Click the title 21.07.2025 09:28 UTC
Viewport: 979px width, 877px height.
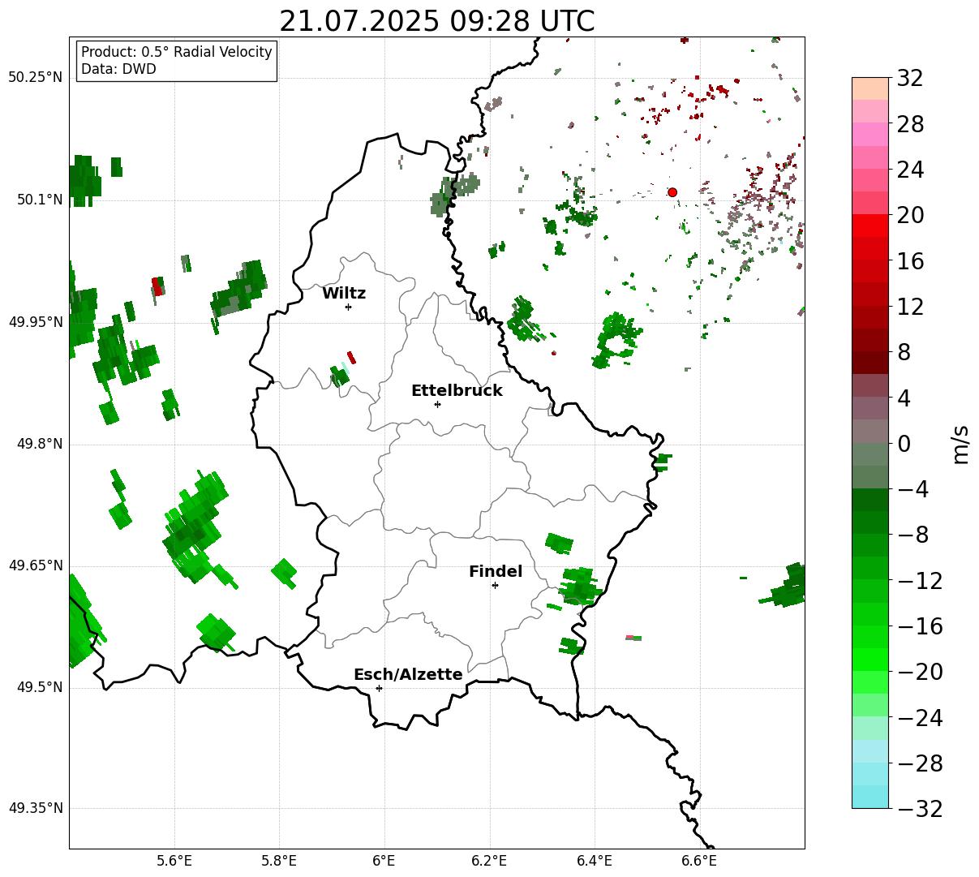pyautogui.click(x=436, y=21)
